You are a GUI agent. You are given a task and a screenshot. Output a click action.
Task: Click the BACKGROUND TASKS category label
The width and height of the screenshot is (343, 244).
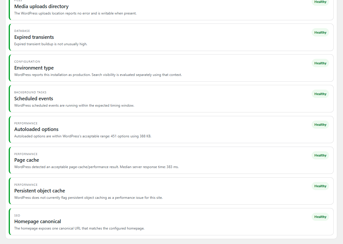[x=30, y=92]
